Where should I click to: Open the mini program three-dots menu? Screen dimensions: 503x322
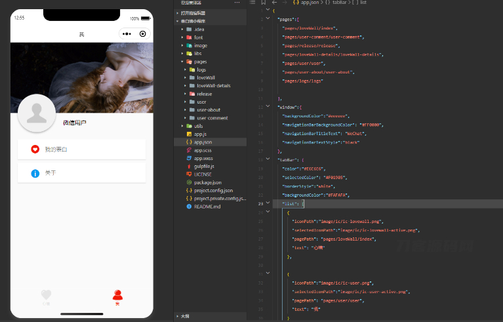[127, 33]
